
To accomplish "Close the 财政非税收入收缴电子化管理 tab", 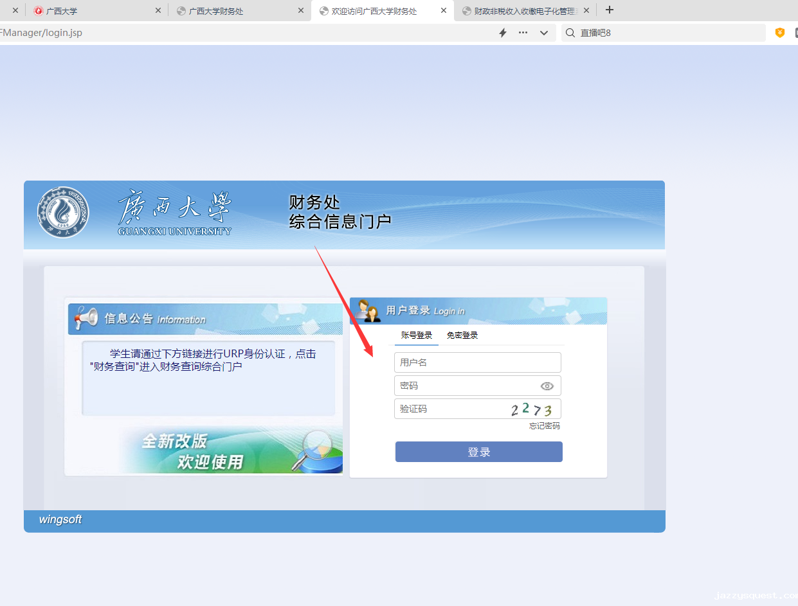I will pos(586,11).
